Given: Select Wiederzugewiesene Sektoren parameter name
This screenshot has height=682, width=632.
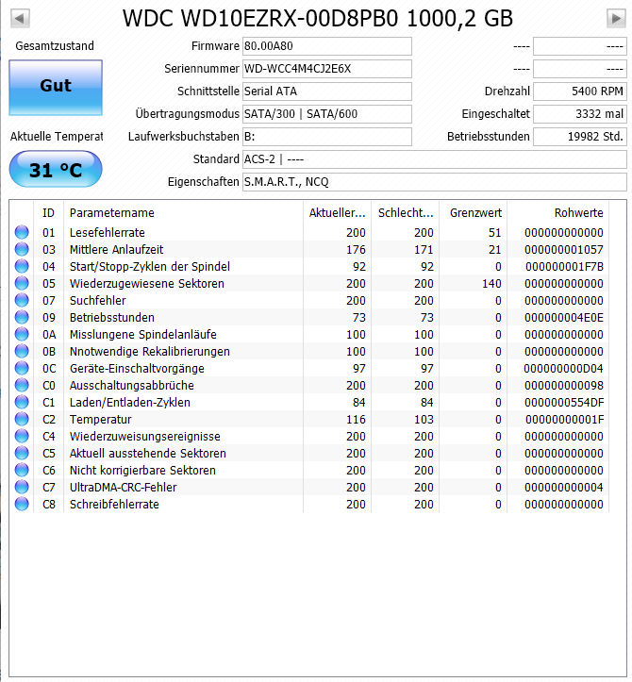Looking at the screenshot, I should pyautogui.click(x=147, y=284).
